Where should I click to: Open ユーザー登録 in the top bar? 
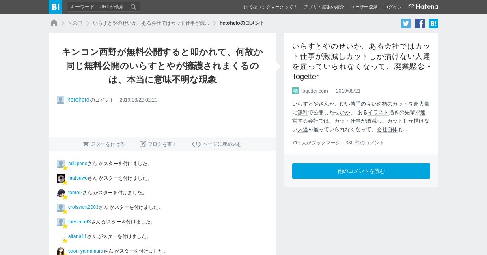point(364,7)
